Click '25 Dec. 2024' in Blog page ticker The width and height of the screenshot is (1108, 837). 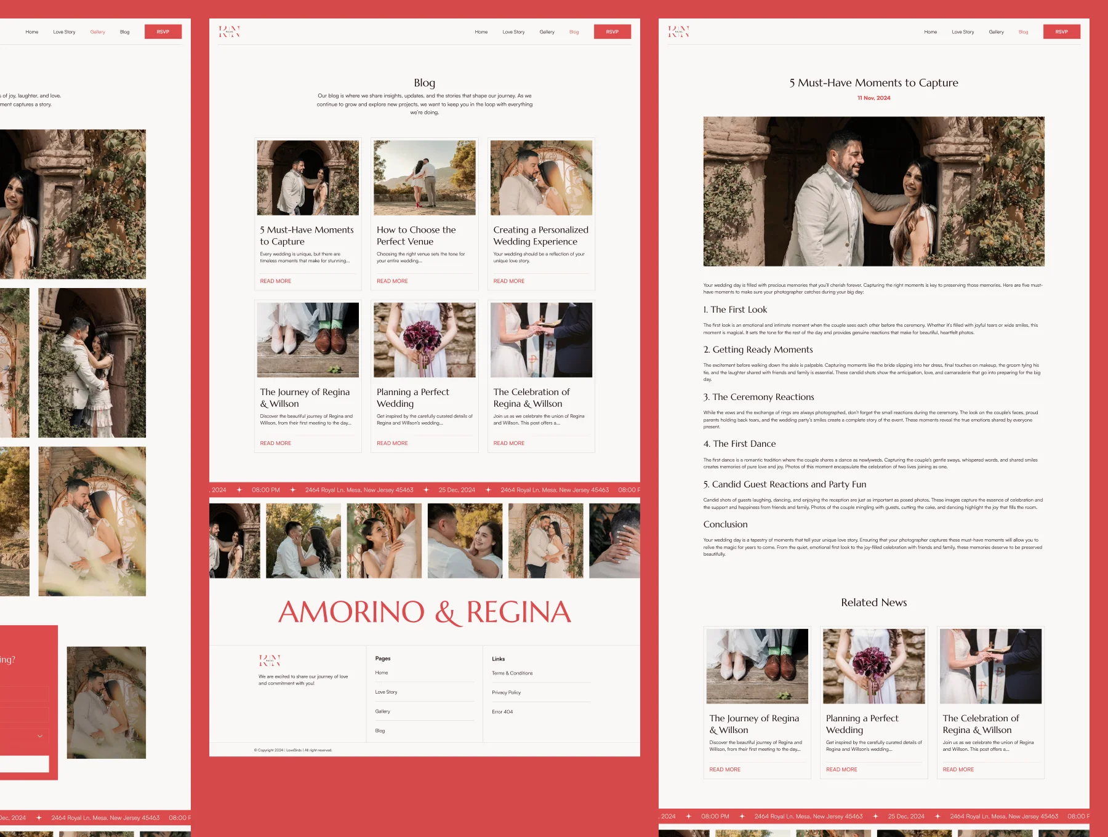[x=457, y=490]
